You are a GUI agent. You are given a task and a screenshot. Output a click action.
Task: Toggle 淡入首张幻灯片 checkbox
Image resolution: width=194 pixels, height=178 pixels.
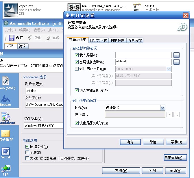coord(77,90)
